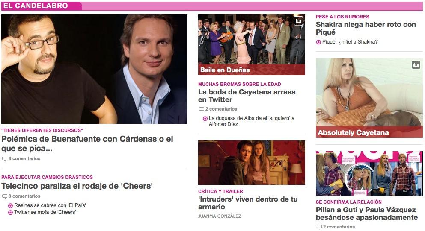
Task: Open the 'Pillan a Guti y Paula Vázquez' headline
Action: [x=367, y=213]
